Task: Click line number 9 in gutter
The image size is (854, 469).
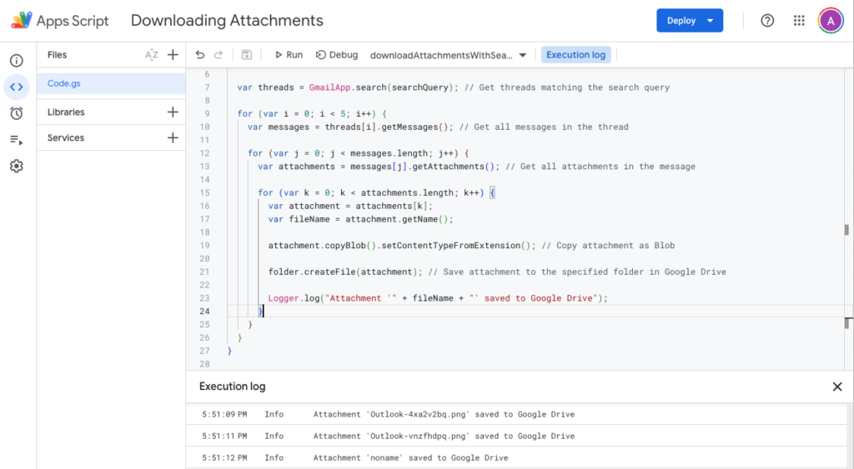Action: (x=207, y=114)
